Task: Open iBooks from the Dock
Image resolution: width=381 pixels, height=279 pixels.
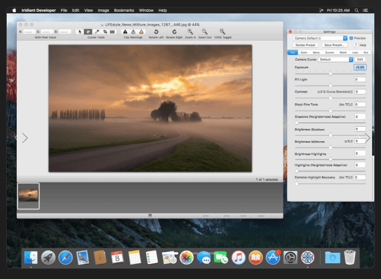Action: click(256, 257)
